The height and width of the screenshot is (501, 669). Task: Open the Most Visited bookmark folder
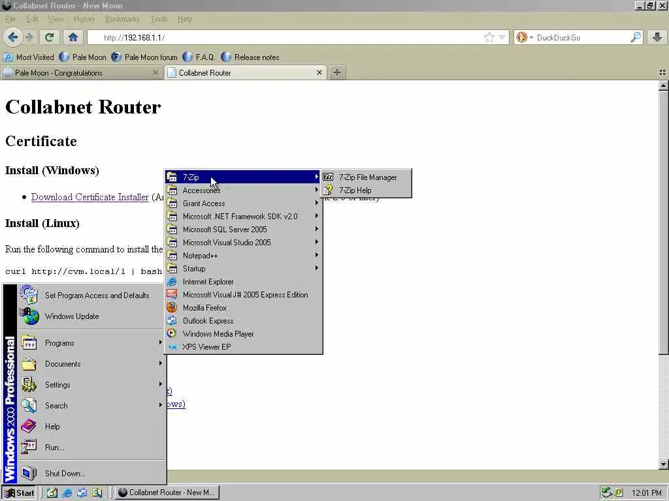[29, 57]
